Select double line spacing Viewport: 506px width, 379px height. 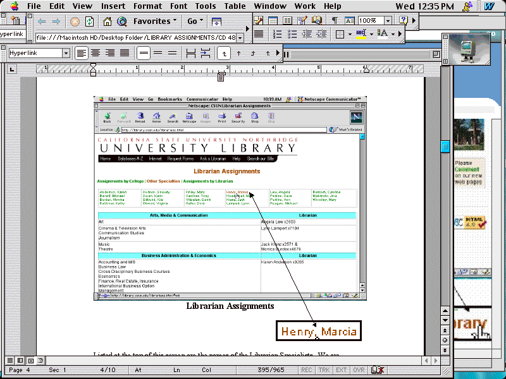click(172, 53)
